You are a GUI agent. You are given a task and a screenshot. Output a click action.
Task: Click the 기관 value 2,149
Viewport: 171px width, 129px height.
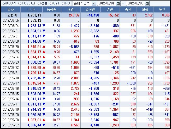pos(114,52)
